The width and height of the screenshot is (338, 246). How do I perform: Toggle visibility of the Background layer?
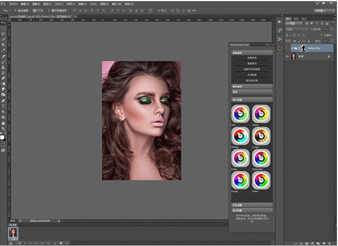pos(288,56)
